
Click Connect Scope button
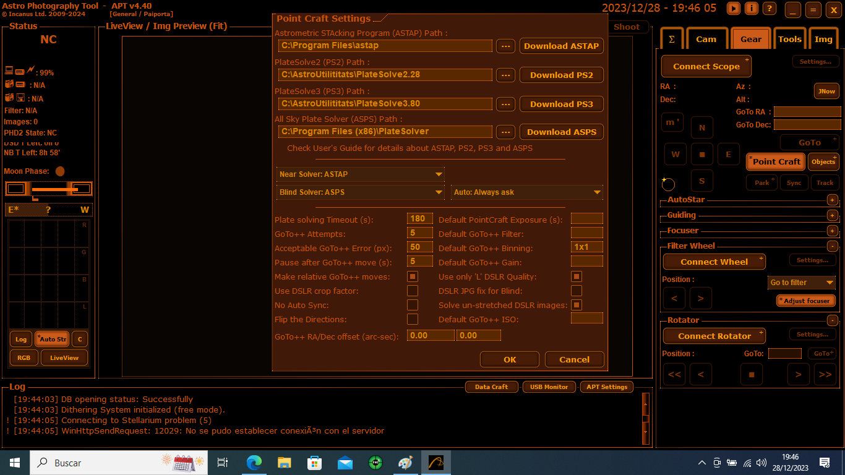pos(706,66)
